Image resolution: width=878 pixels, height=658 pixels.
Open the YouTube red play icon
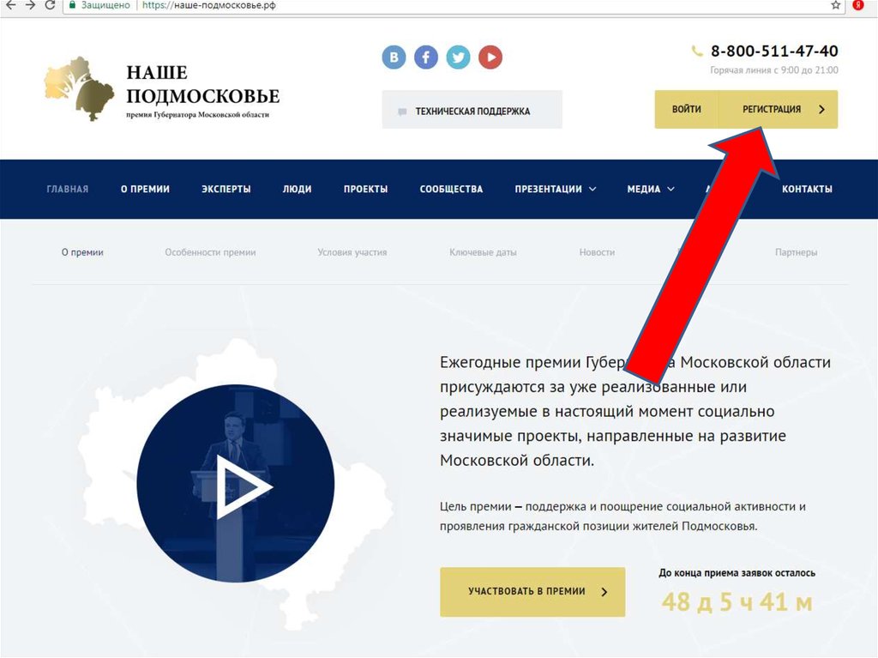[x=490, y=57]
